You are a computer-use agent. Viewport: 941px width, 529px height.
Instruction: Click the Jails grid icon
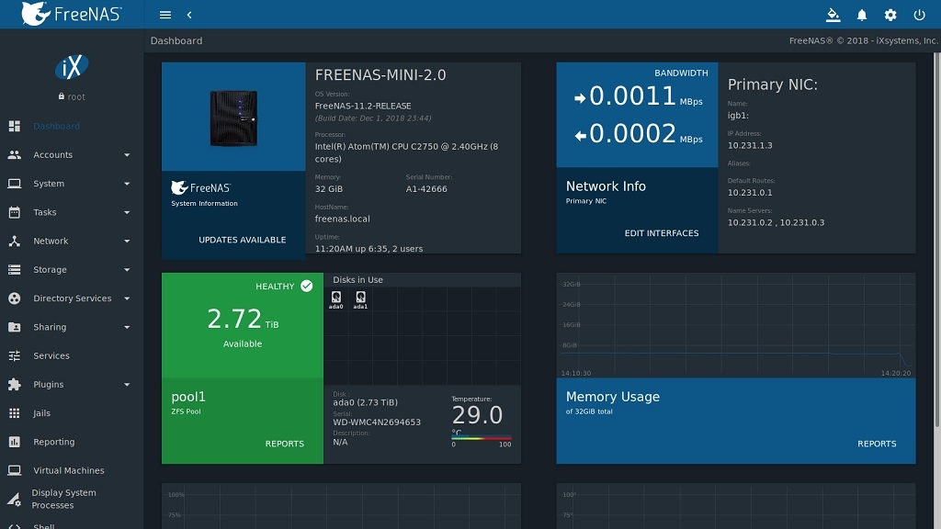pyautogui.click(x=15, y=413)
